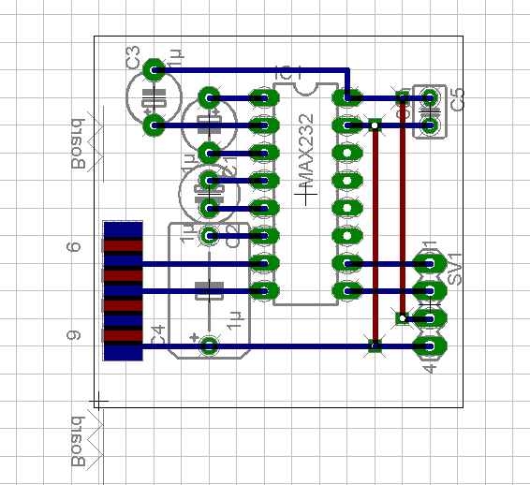The image size is (530, 485).
Task: Click the C4 capacitor symbol in its outline
Action: [209, 290]
